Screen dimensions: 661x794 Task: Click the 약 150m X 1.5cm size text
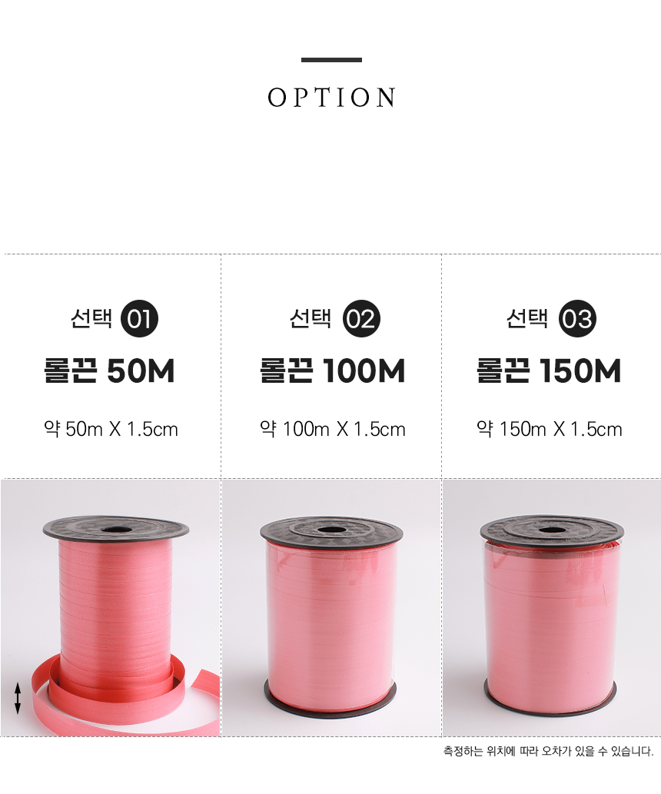pos(550,430)
